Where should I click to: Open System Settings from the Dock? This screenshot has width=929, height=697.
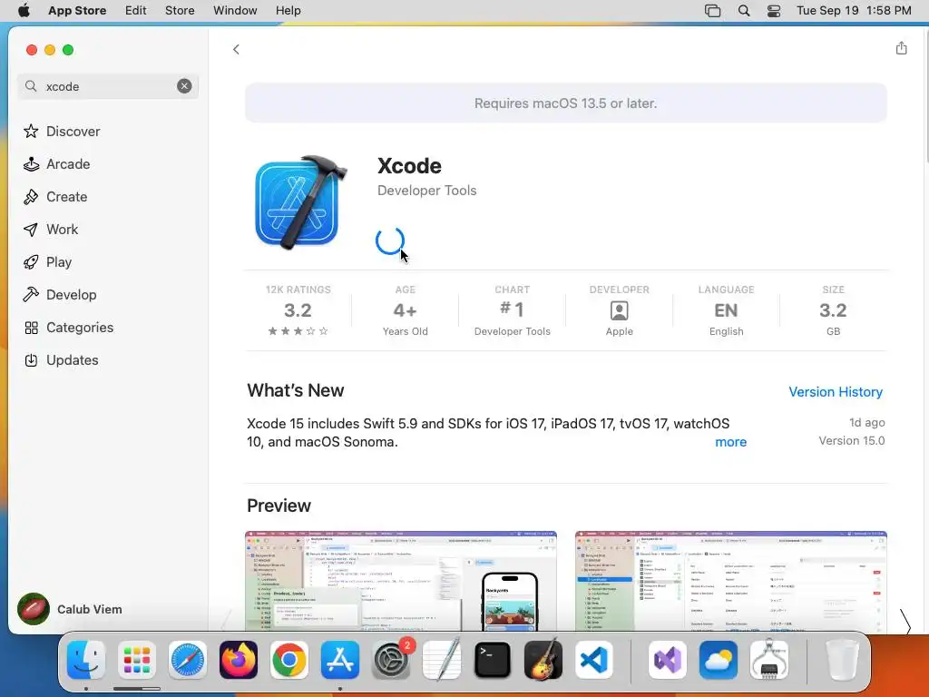pos(391,660)
